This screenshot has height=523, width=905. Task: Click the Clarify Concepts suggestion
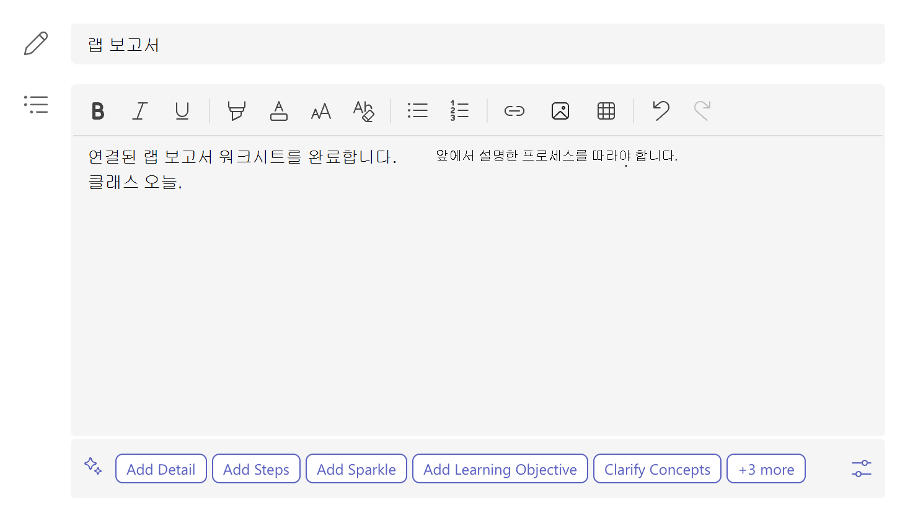(x=657, y=469)
